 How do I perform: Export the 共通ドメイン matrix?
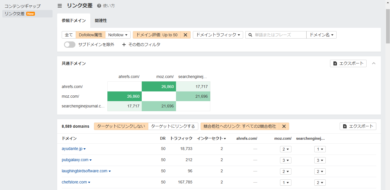pos(348,63)
